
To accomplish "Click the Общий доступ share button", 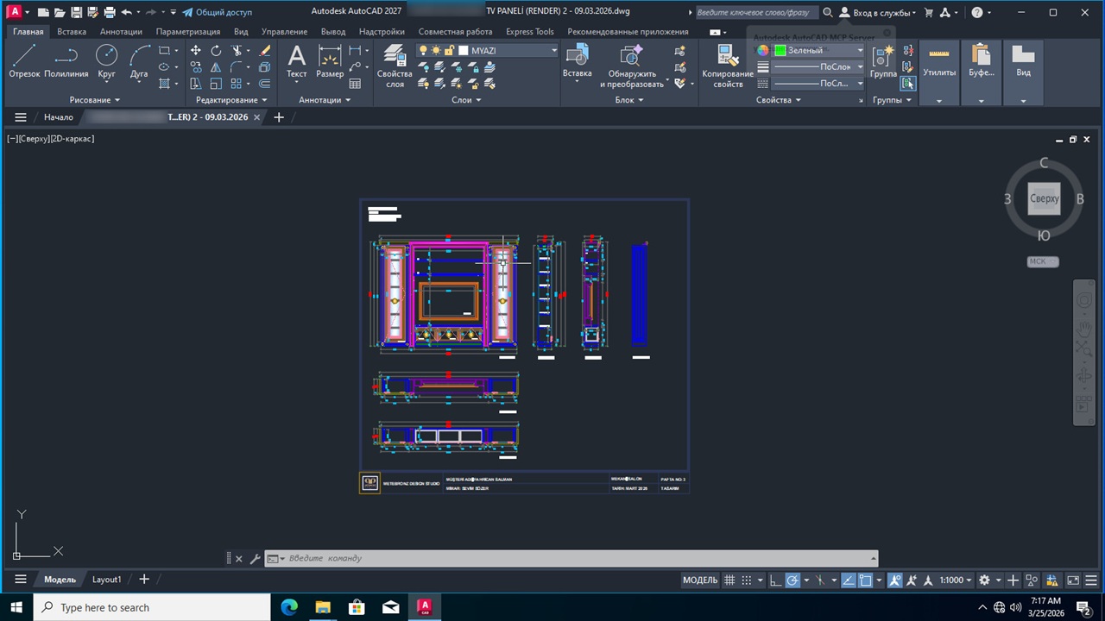I will [217, 13].
